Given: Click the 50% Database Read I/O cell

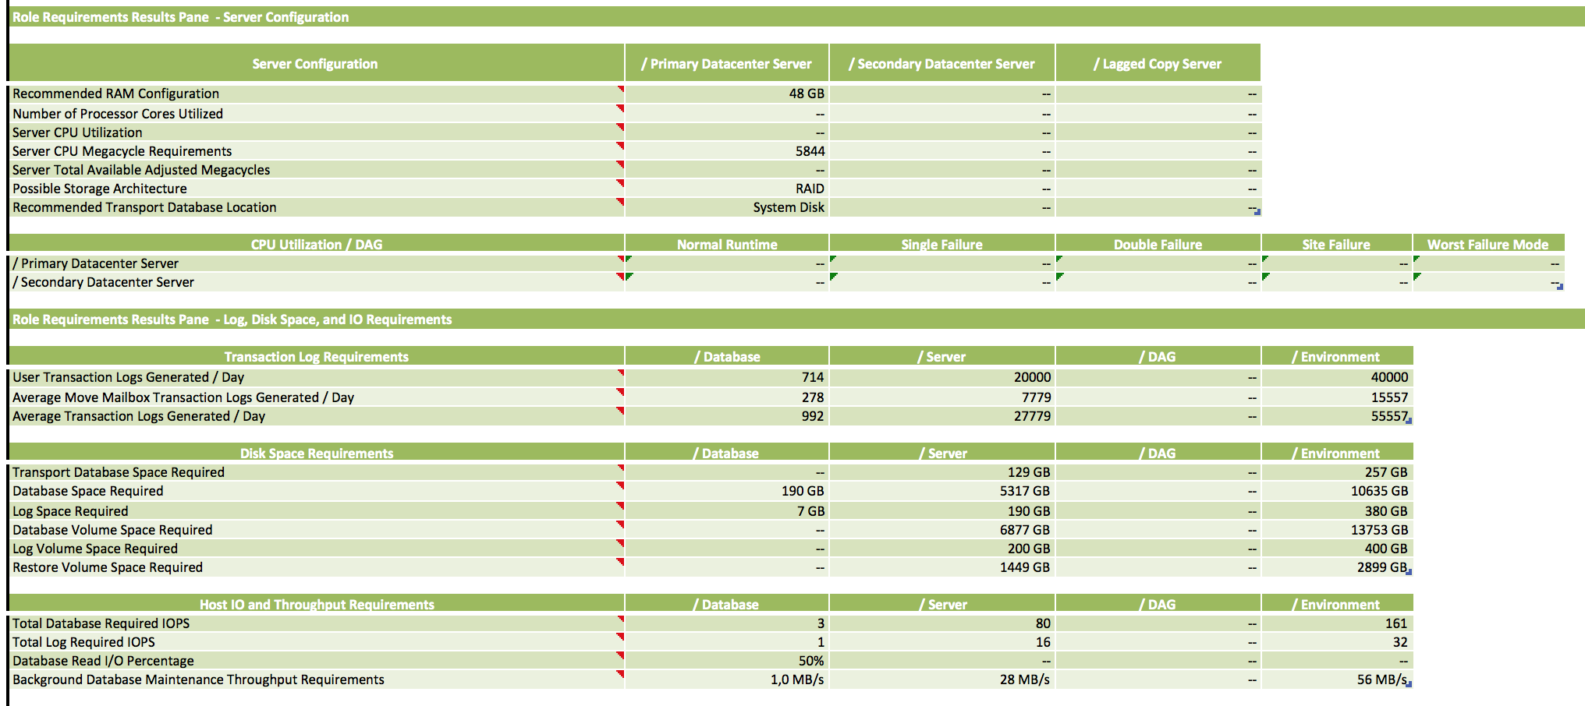Looking at the screenshot, I should (727, 661).
